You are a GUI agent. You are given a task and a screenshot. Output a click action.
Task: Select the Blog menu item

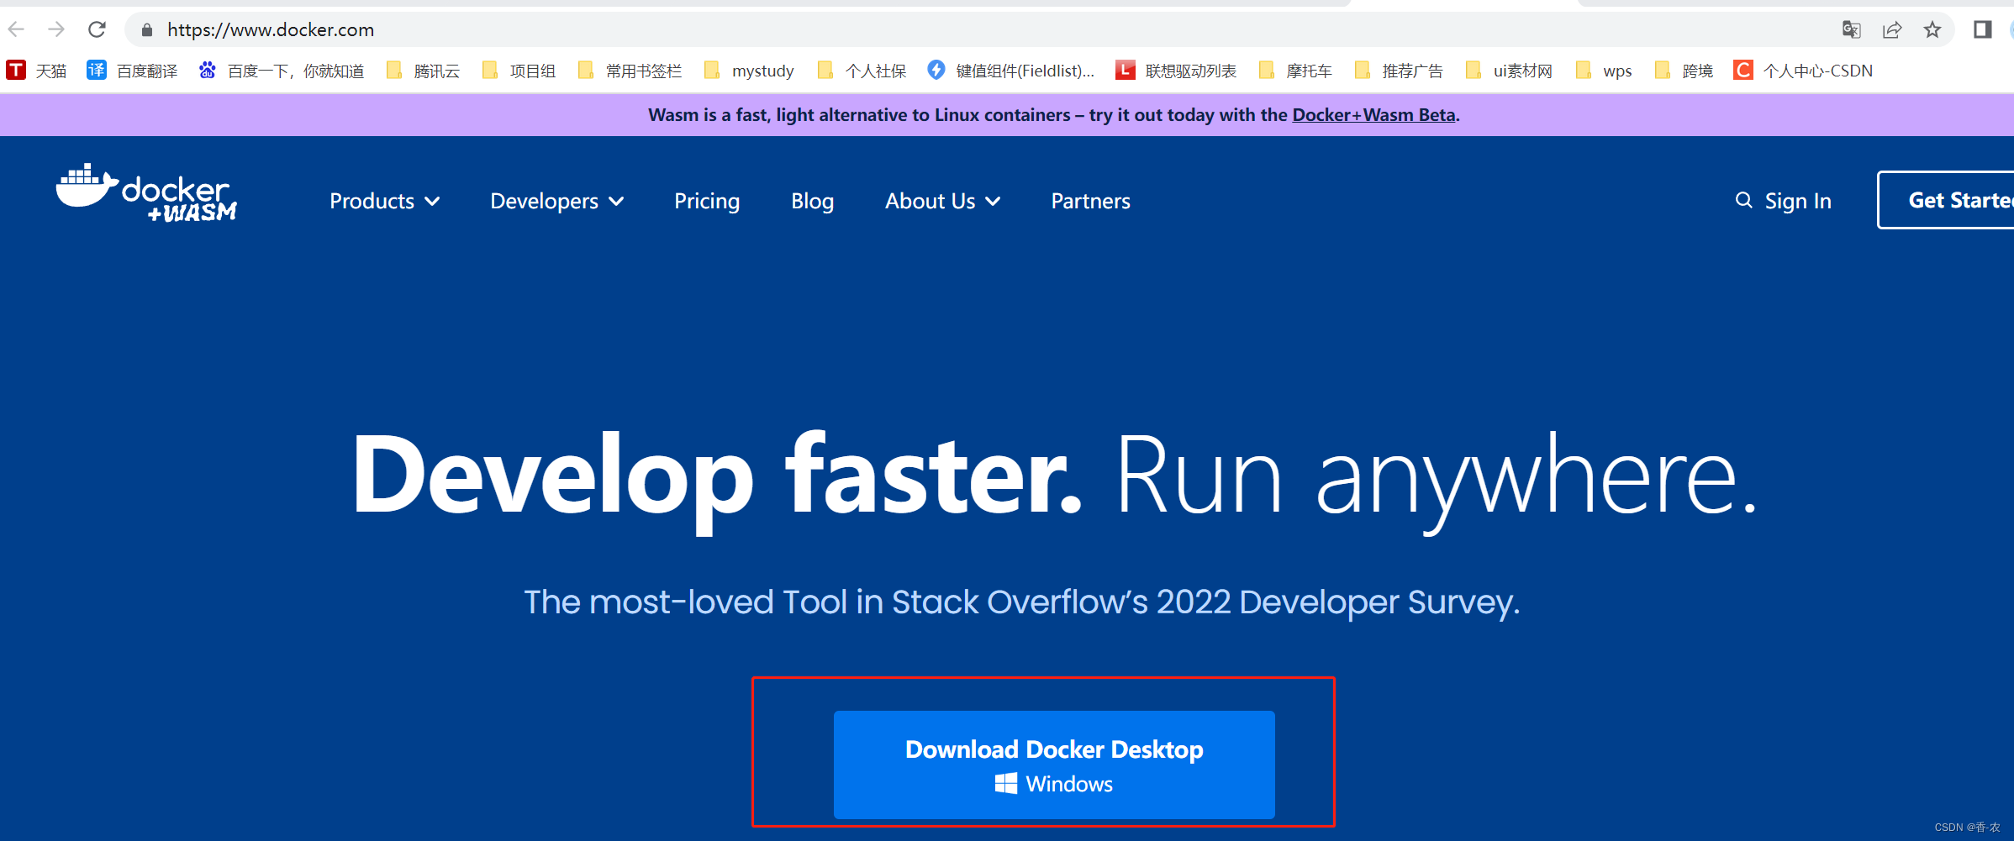(812, 201)
